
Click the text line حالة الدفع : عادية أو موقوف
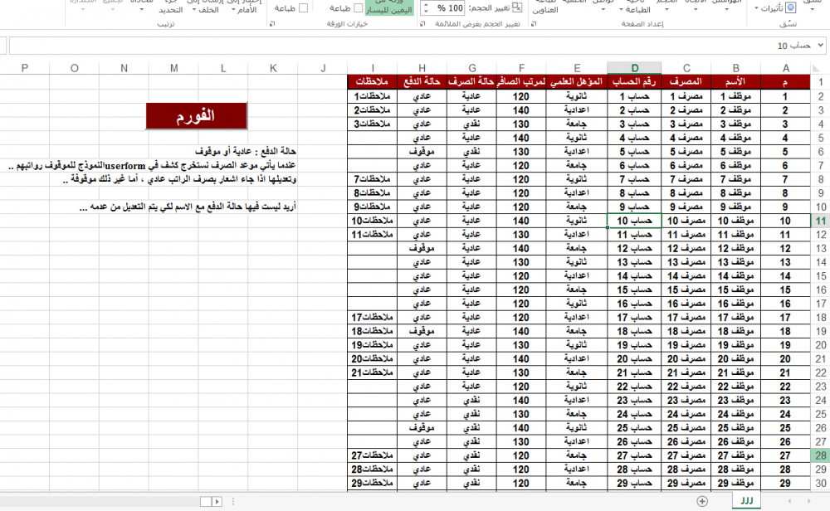click(x=246, y=151)
